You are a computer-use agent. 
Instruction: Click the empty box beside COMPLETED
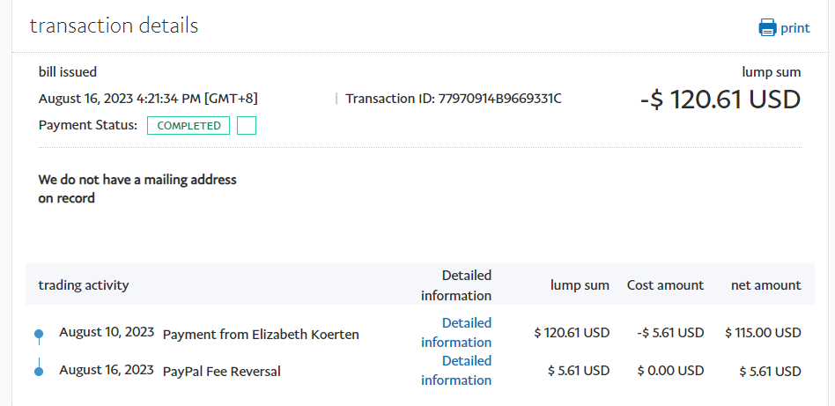point(247,126)
